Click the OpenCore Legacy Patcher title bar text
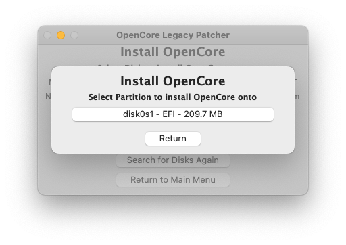 [173, 35]
